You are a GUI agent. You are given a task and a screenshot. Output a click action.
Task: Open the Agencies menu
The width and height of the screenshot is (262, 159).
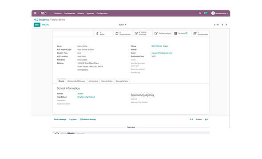(90, 13)
